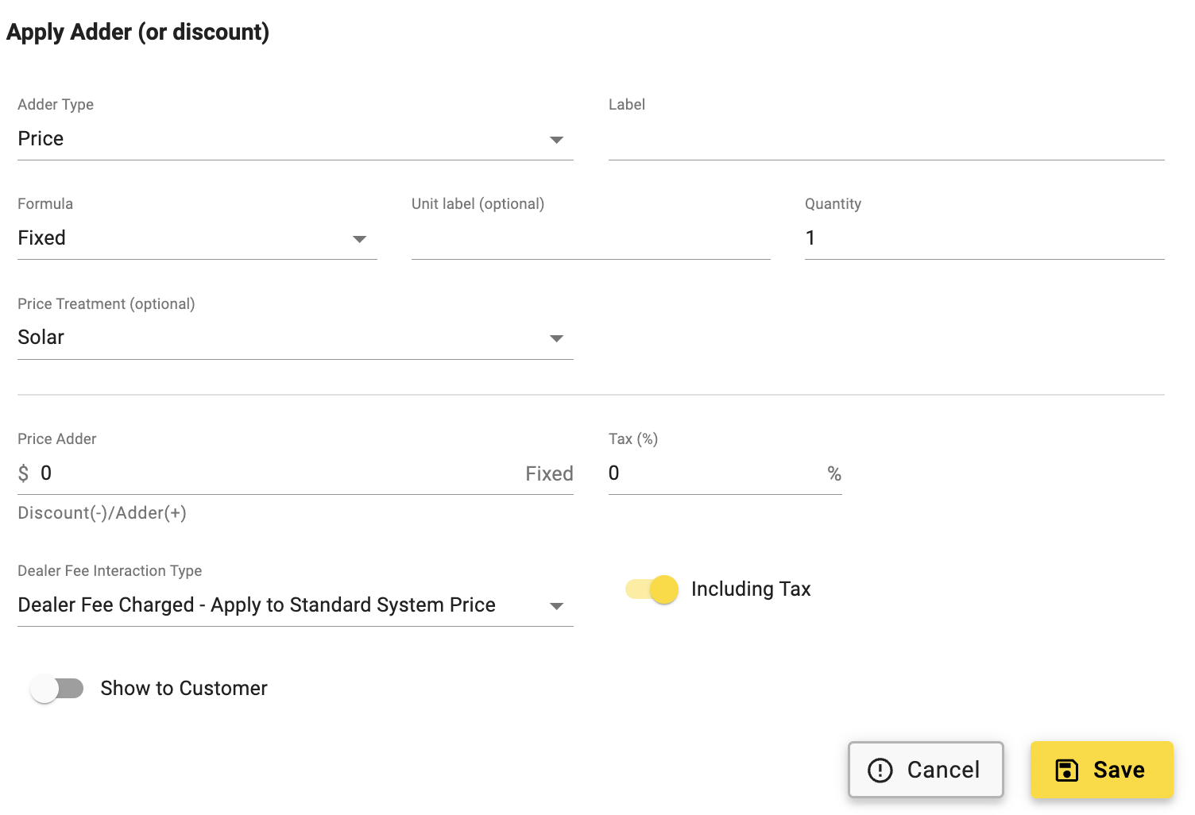Click the percent sign in the Tax field

click(834, 474)
